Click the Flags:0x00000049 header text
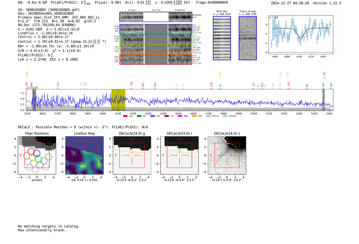 (x=212, y=3)
